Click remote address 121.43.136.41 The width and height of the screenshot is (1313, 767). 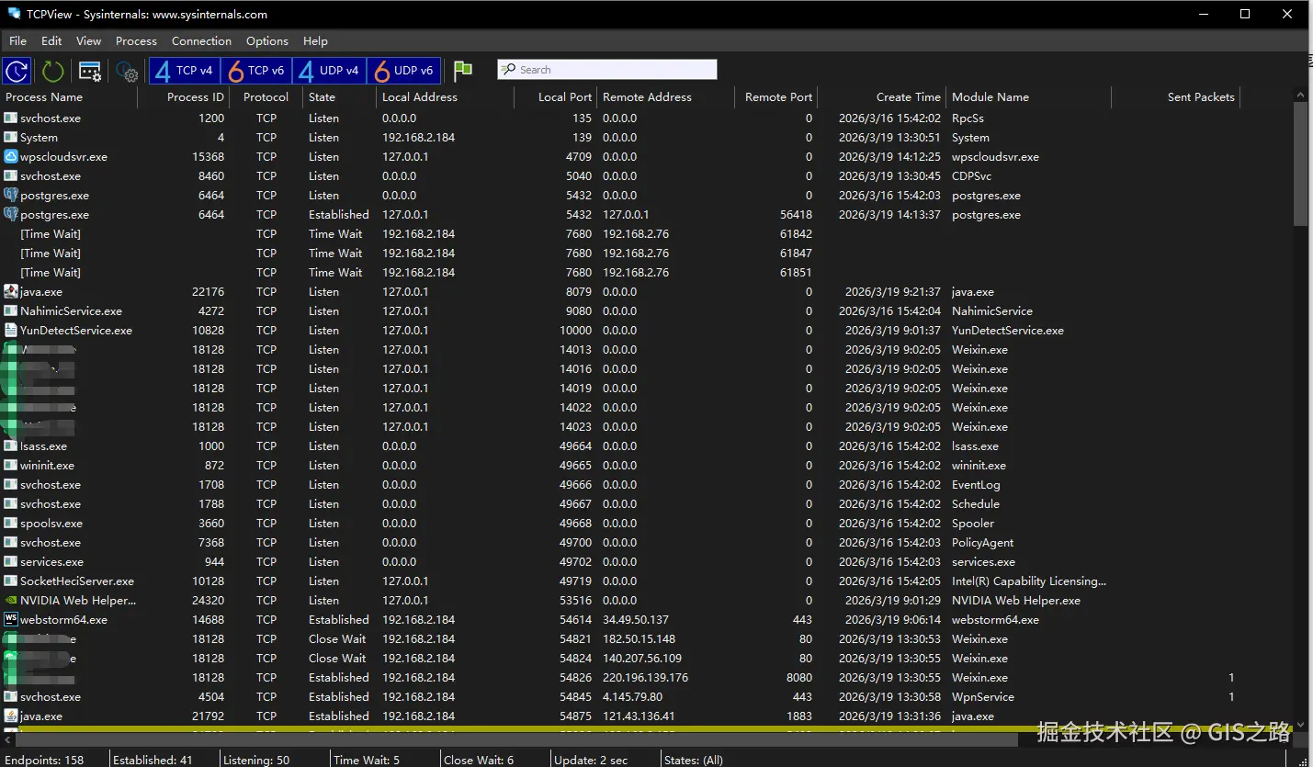(x=639, y=716)
